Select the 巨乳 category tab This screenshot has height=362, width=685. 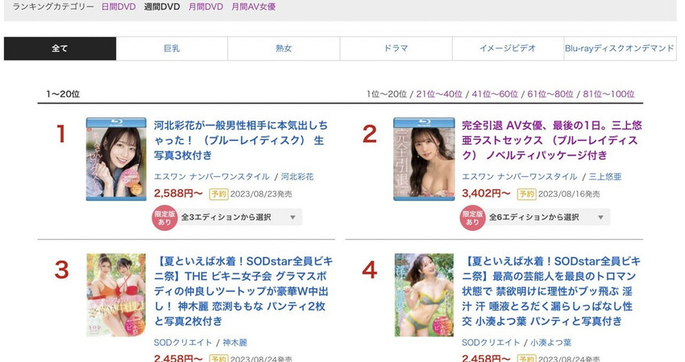tap(172, 48)
